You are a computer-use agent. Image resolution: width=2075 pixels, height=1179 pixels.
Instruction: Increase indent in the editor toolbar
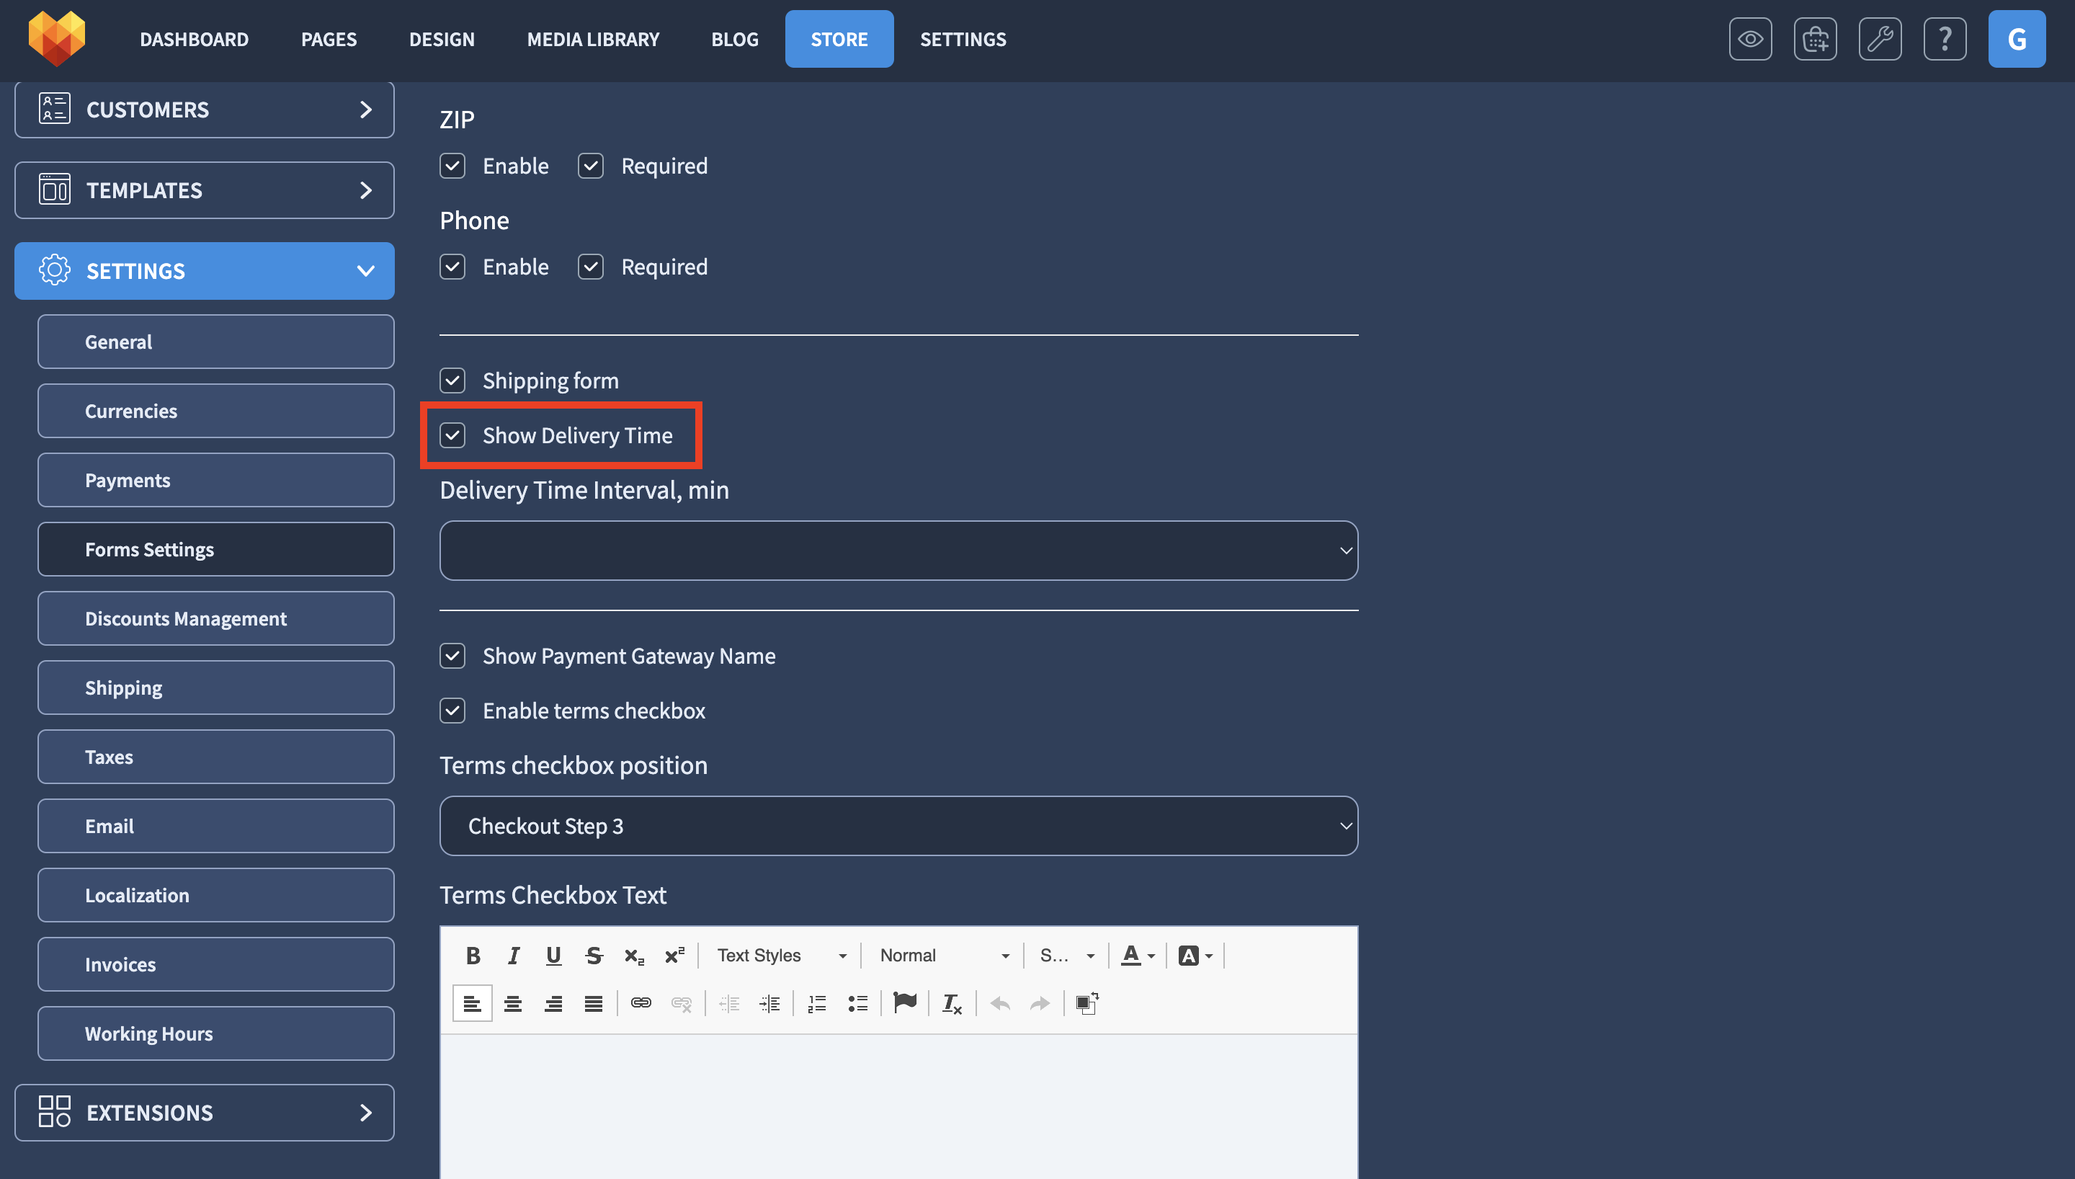769,1004
